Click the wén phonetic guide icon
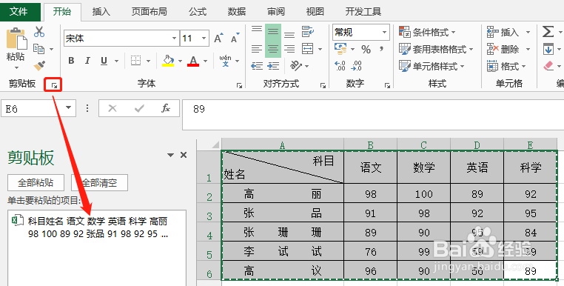The width and height of the screenshot is (564, 286). coord(225,61)
